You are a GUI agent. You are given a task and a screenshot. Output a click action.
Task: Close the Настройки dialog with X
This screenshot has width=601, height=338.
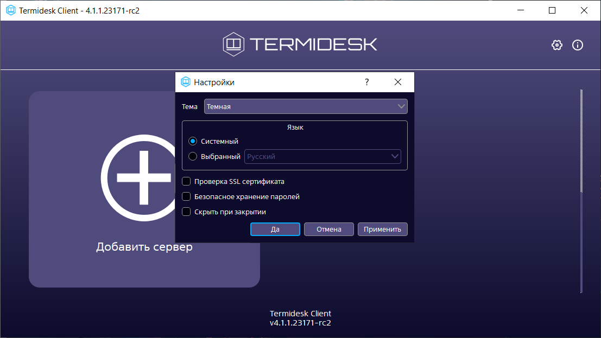click(398, 82)
